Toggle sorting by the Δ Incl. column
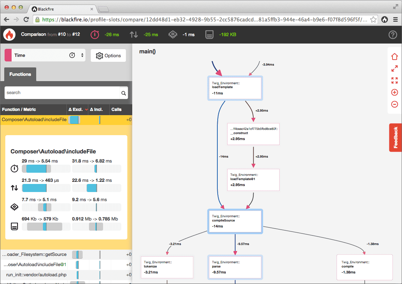The image size is (402, 284). click(x=97, y=110)
